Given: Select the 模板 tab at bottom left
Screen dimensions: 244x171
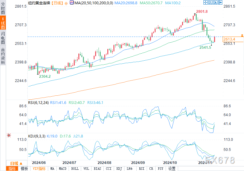Looking at the screenshot, I should coord(24,169).
